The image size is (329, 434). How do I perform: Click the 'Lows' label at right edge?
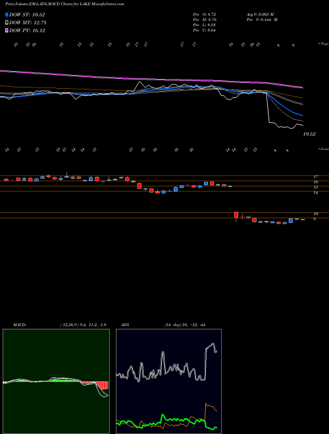[323, 149]
